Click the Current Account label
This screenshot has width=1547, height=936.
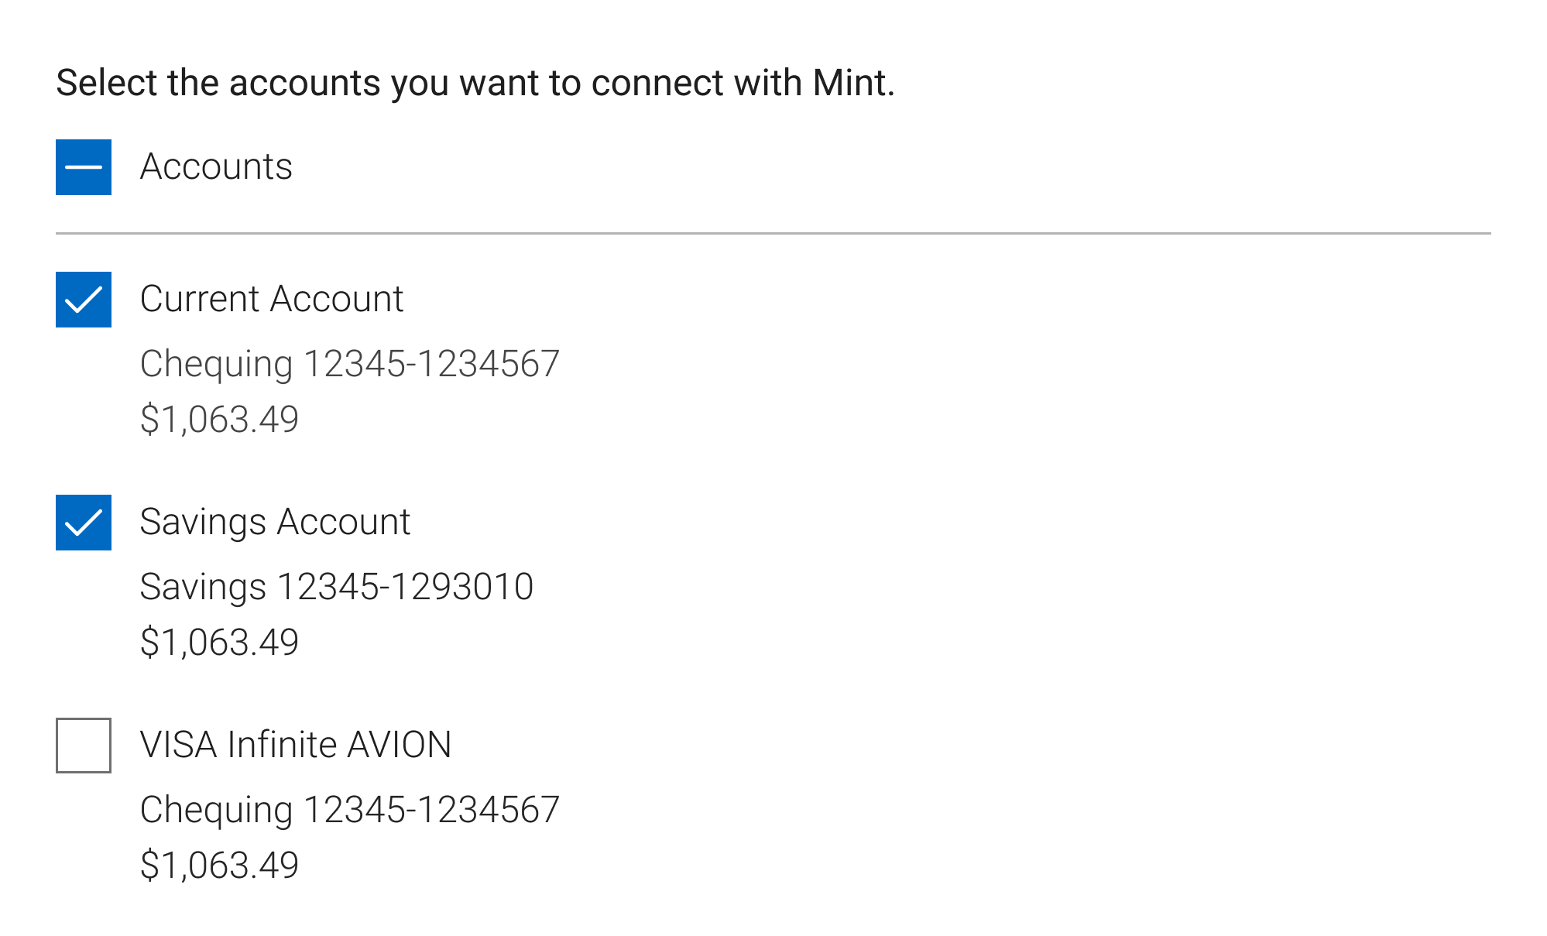coord(272,300)
